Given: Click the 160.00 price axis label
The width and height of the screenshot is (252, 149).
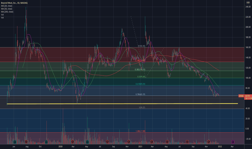Looking at the screenshot, I should click(248, 47).
